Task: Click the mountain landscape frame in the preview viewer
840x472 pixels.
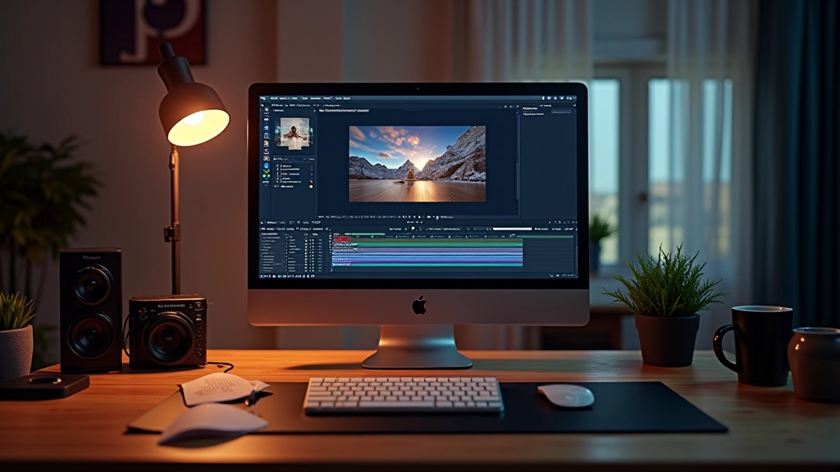Action: tap(418, 164)
